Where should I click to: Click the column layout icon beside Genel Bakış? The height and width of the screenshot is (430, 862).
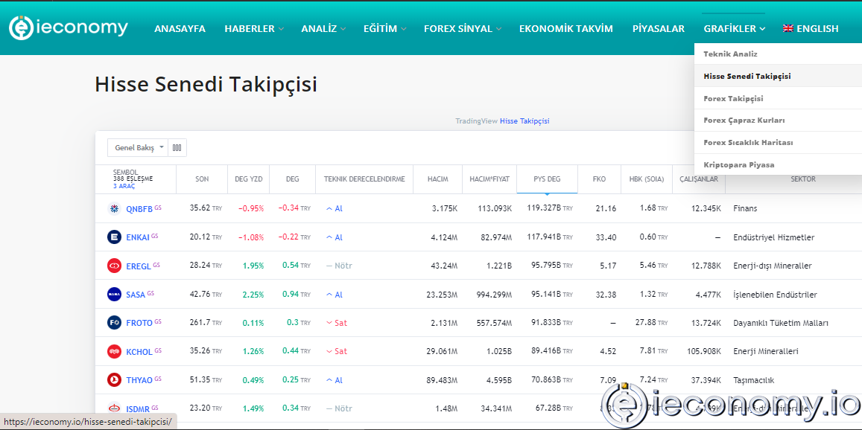coord(177,147)
